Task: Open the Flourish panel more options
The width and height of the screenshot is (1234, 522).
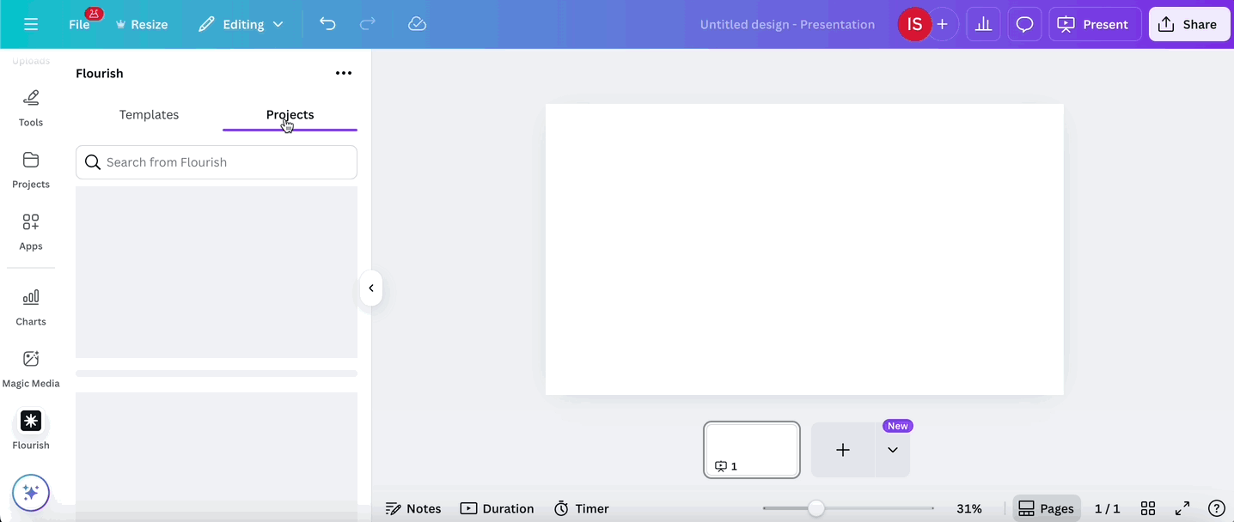Action: [x=344, y=73]
